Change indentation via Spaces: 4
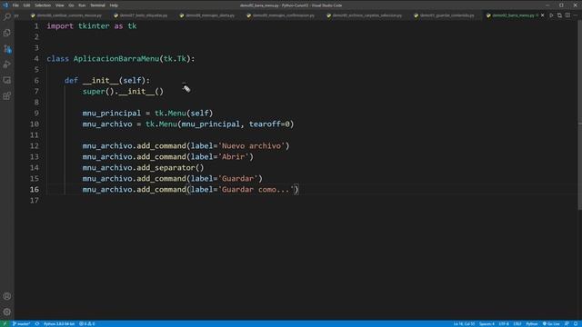582x327 pixels. tap(487, 323)
